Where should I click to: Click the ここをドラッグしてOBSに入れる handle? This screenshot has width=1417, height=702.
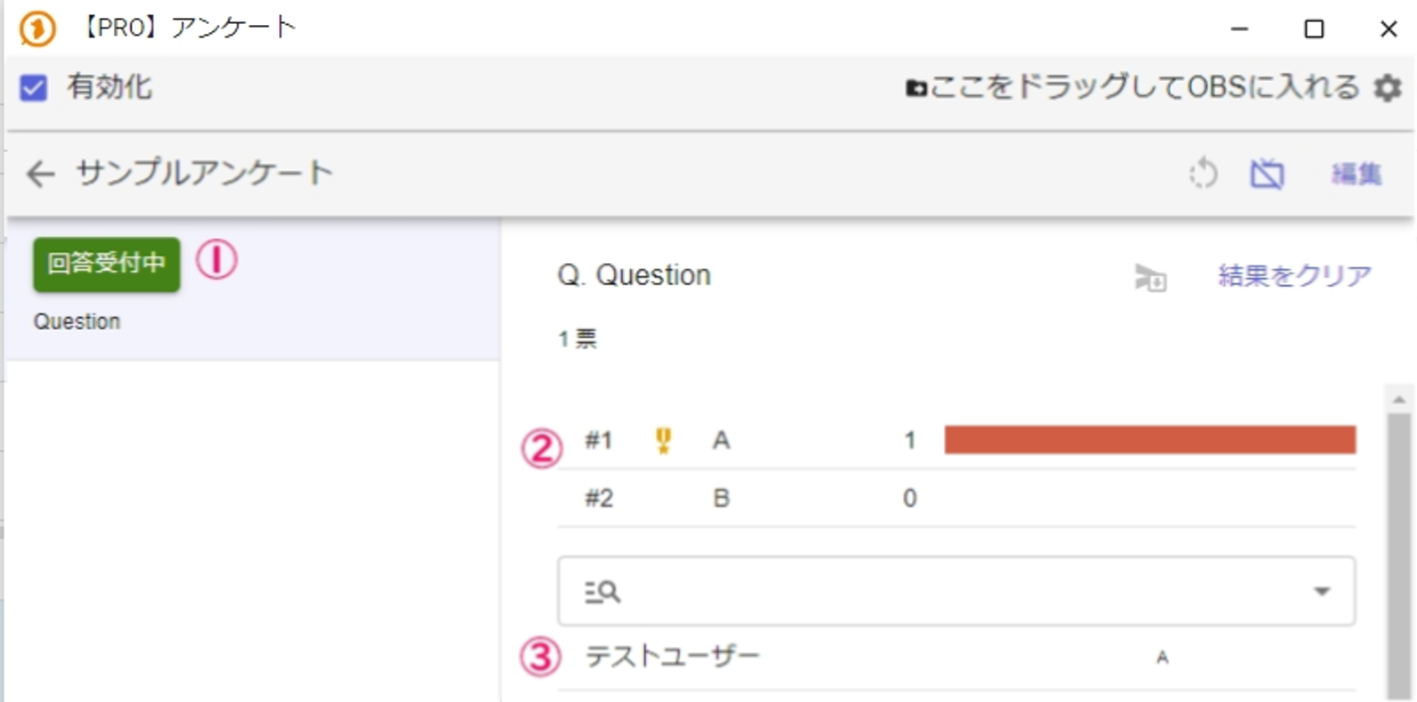[1132, 87]
